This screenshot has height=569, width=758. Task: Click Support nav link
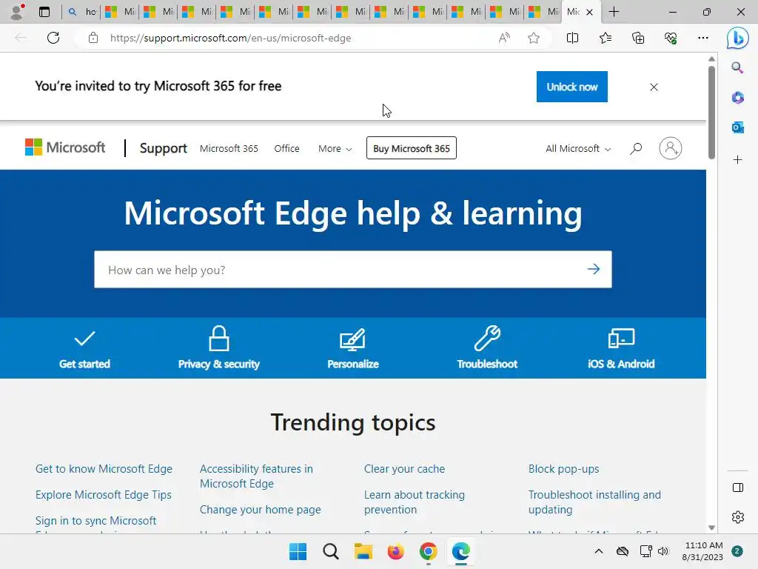164,148
